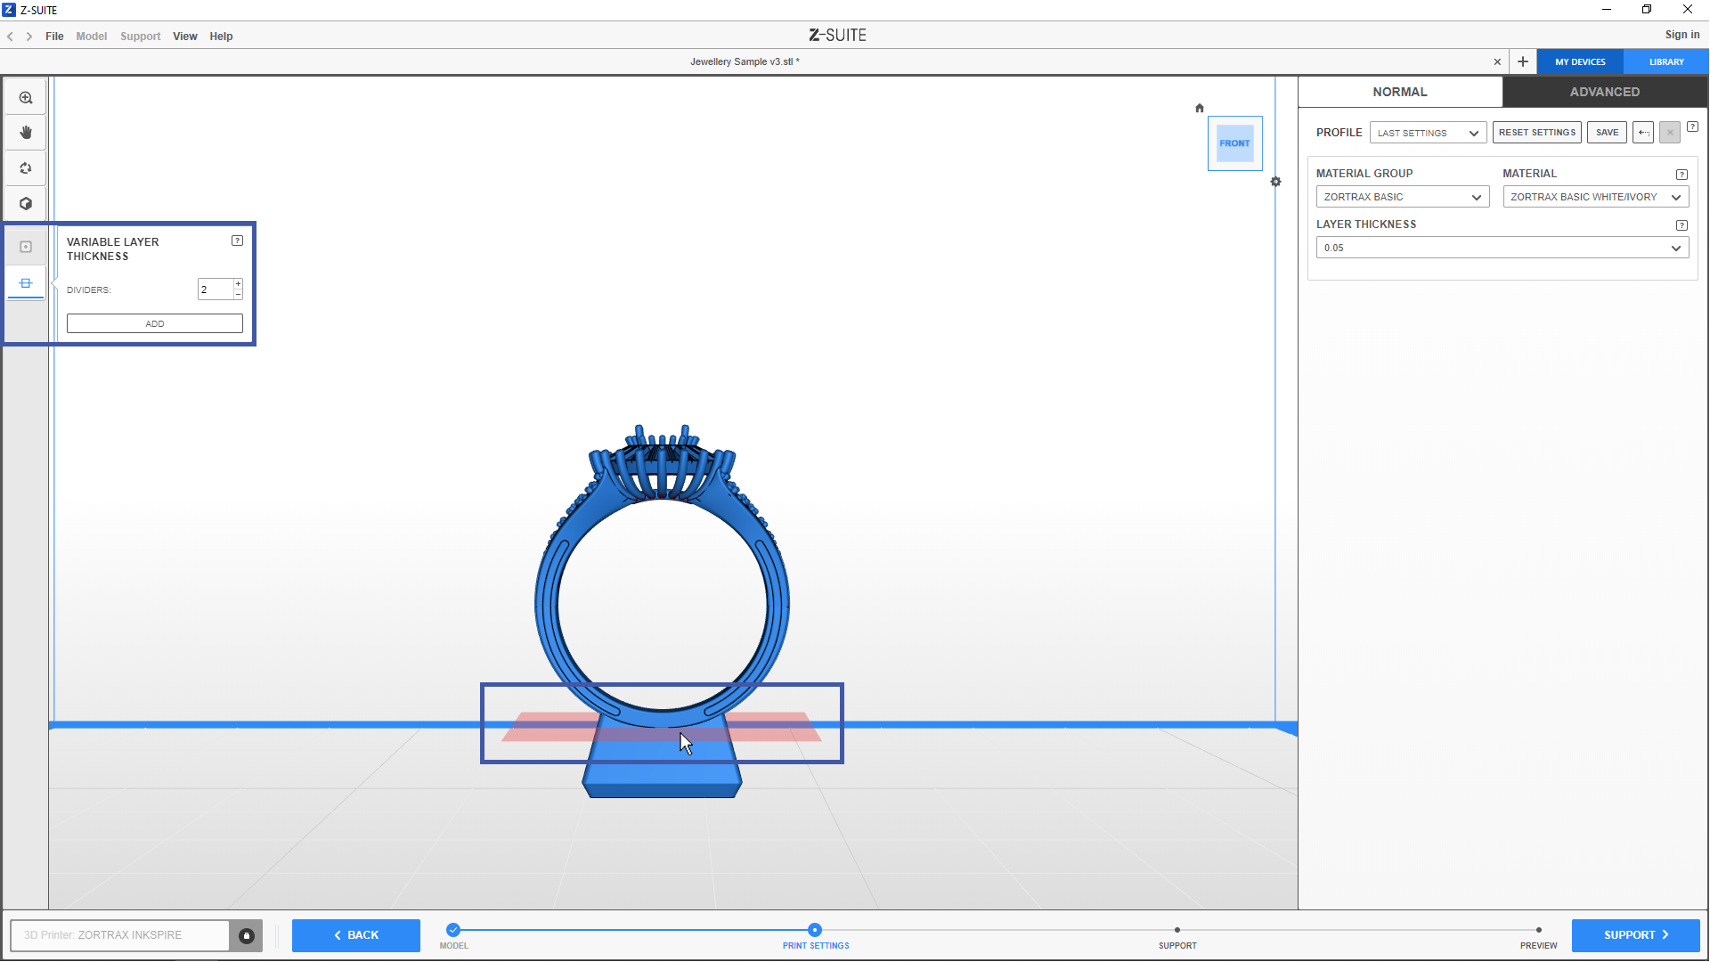Decrease the dividers count by one

click(238, 294)
